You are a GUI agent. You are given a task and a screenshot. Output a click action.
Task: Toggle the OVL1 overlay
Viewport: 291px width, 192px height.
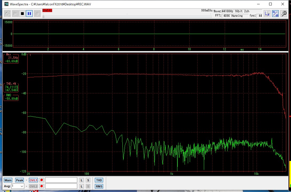tap(33, 180)
